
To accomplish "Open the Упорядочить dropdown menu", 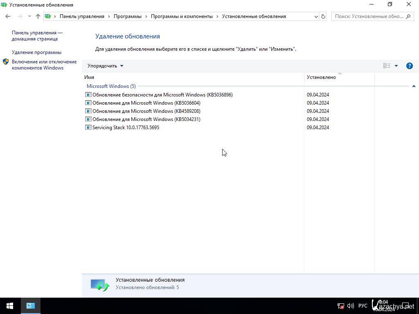I will [x=105, y=66].
